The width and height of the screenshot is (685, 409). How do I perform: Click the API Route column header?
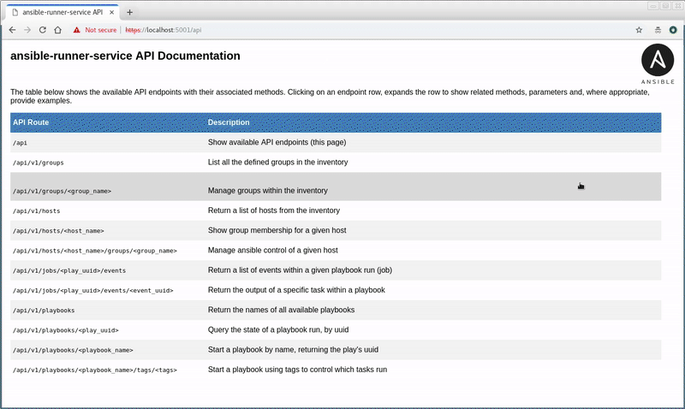tap(31, 122)
